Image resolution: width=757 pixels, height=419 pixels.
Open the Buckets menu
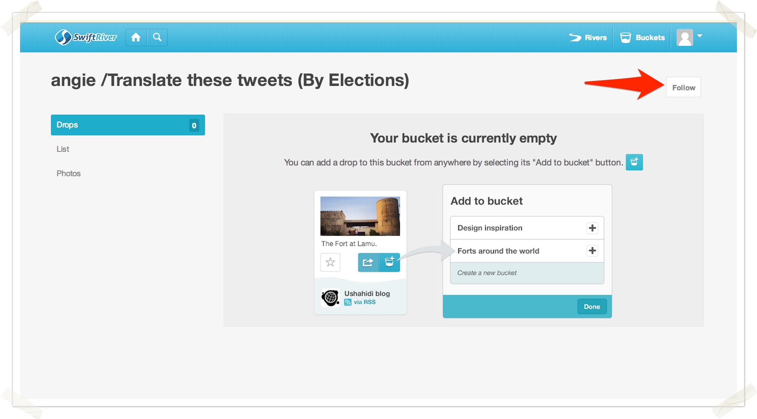(x=642, y=38)
